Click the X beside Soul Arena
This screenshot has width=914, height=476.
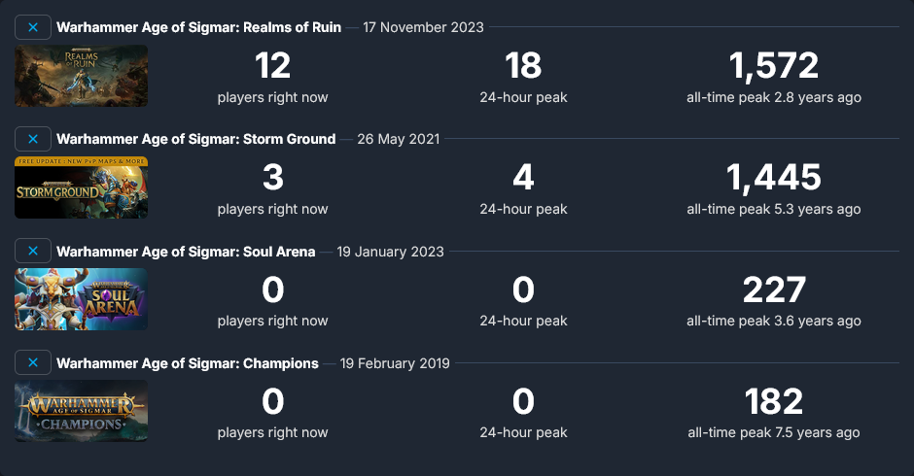[x=33, y=251]
